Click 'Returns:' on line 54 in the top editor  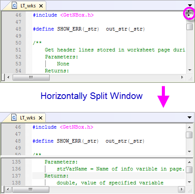point(57,71)
